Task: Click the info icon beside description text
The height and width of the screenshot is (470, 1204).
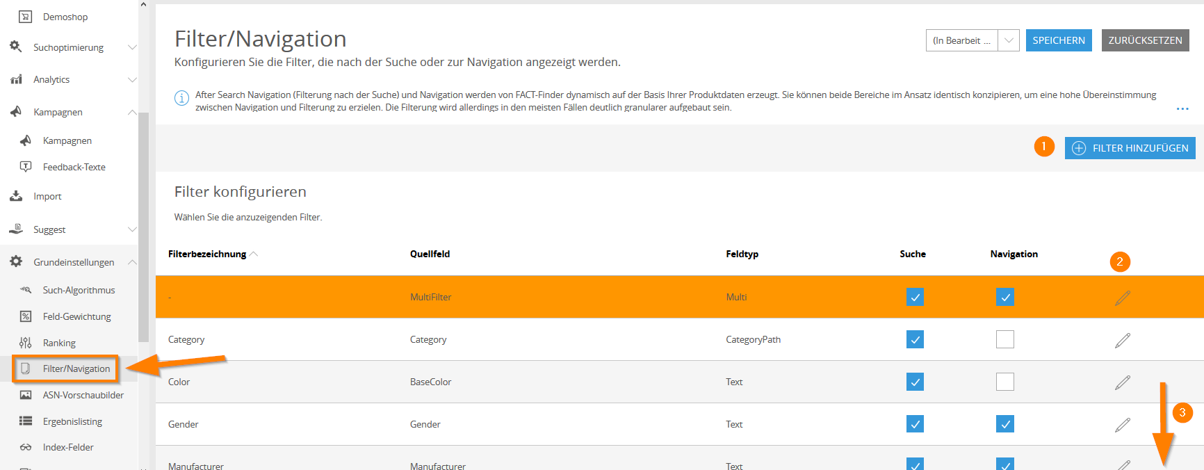Action: (x=181, y=98)
